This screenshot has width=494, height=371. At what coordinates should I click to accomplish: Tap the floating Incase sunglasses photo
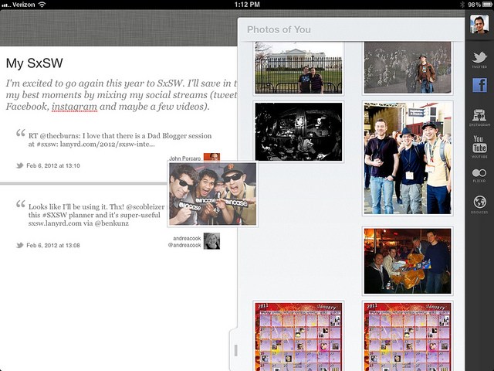213,194
